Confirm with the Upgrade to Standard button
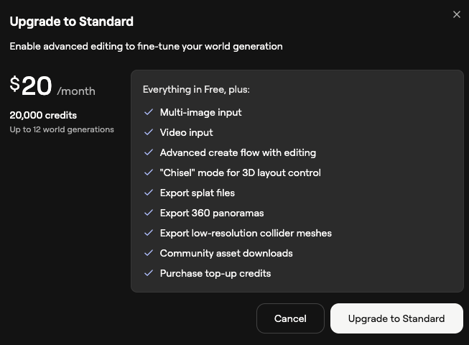This screenshot has height=345, width=469. [396, 318]
